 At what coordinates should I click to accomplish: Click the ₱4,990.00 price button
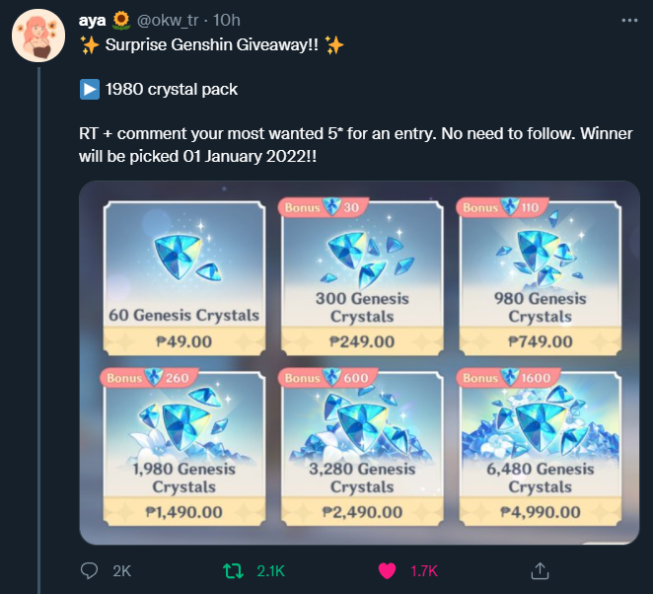(541, 512)
